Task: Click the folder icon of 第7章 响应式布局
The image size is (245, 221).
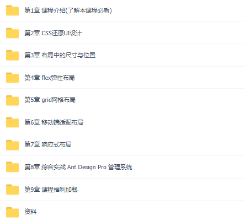Action: [12, 145]
